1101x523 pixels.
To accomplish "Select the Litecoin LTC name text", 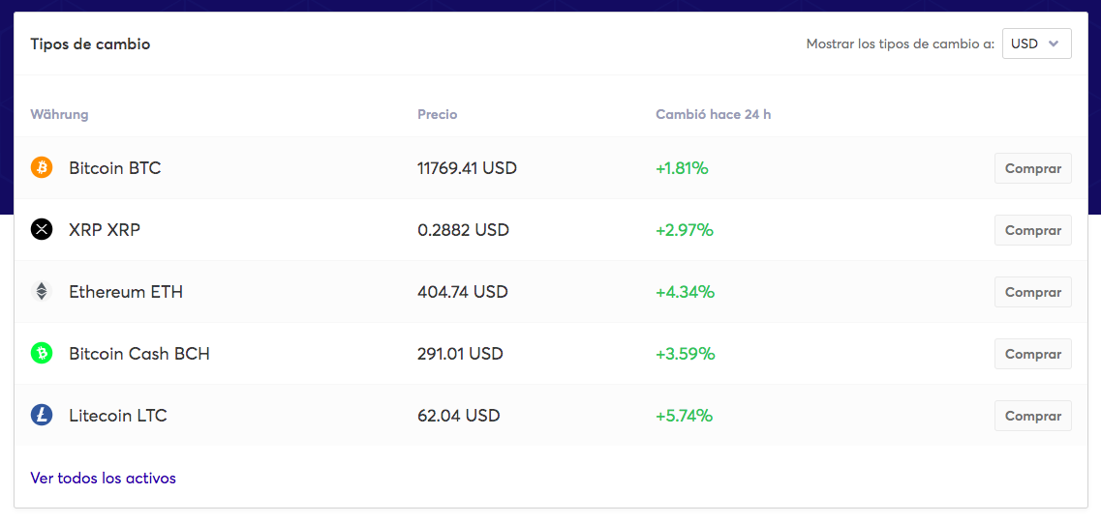I will (118, 415).
